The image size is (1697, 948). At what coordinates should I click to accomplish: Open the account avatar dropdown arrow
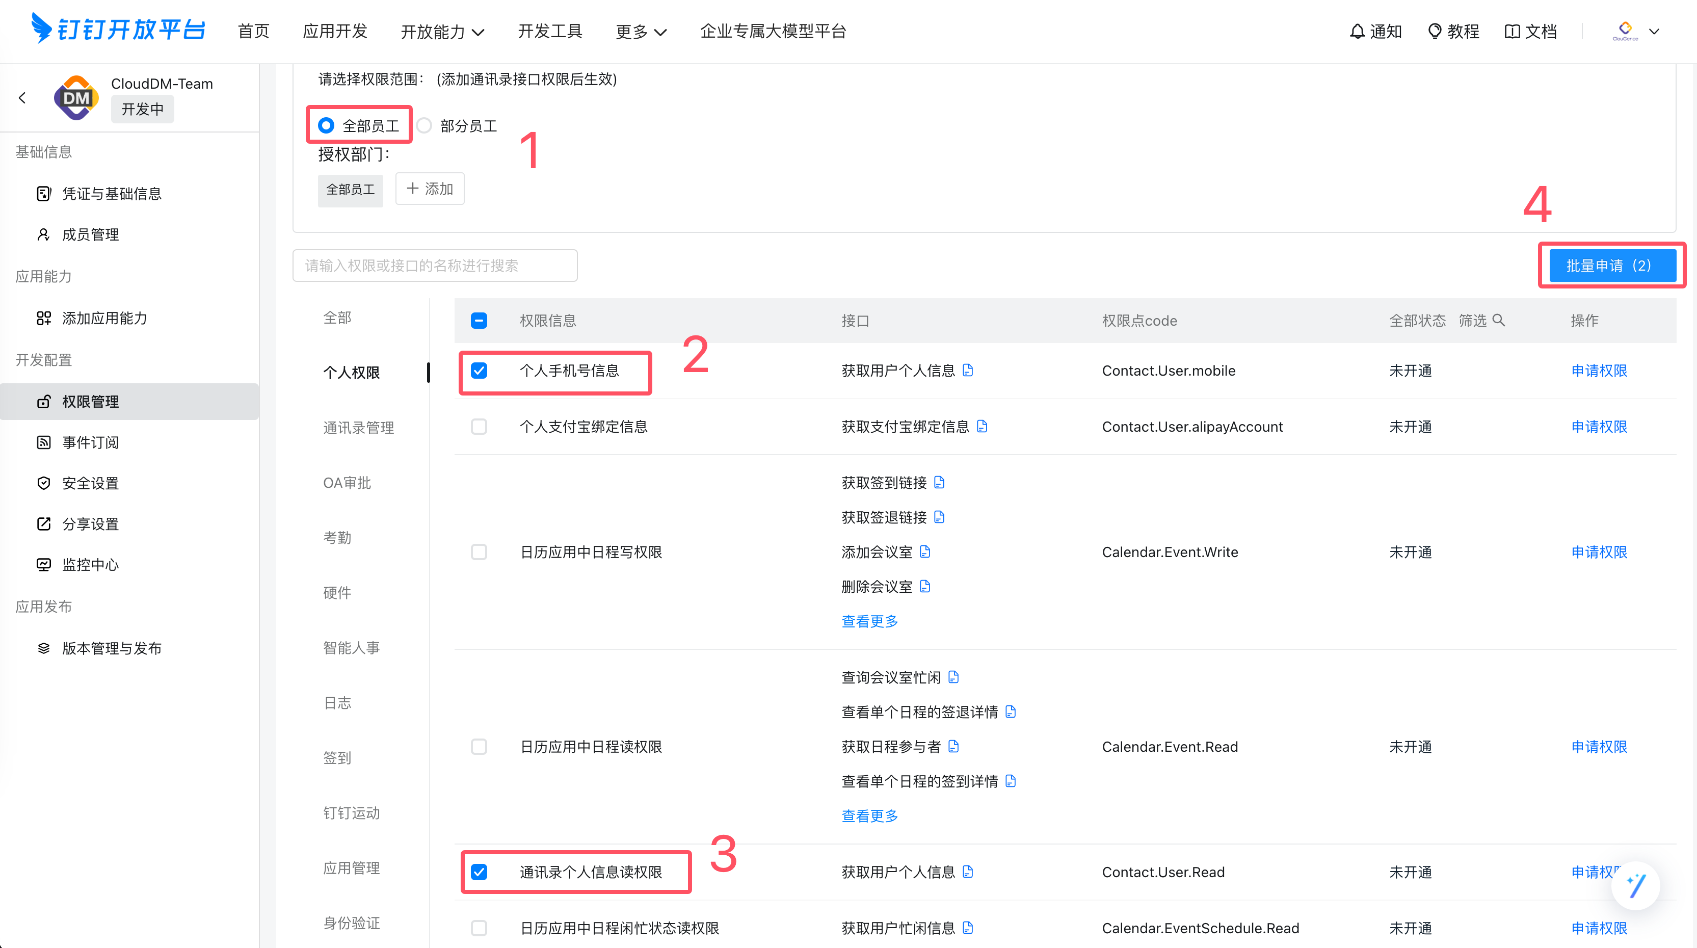pos(1654,31)
